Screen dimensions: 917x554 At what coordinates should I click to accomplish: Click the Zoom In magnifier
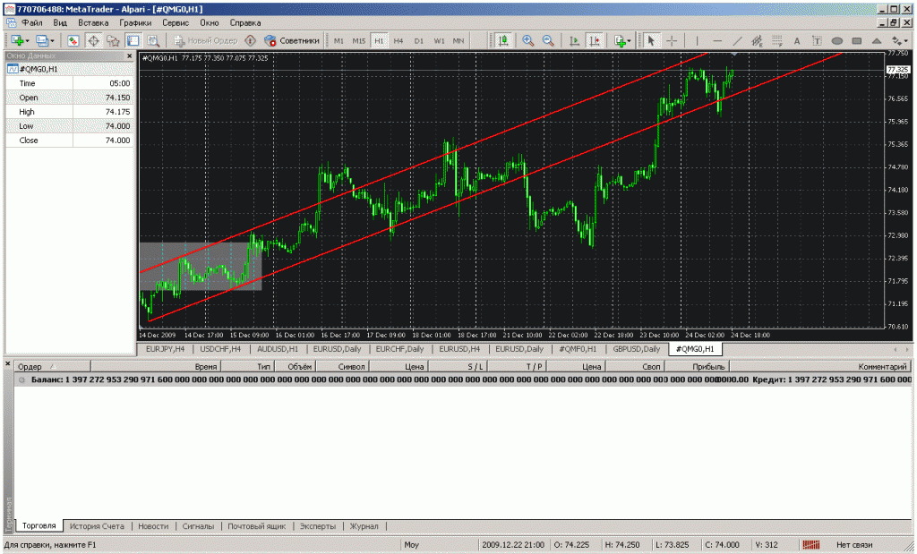point(528,40)
